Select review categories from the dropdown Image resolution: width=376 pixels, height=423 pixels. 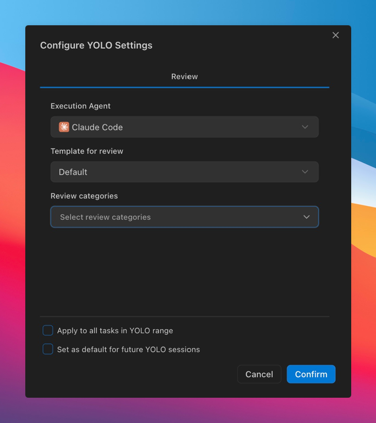185,217
